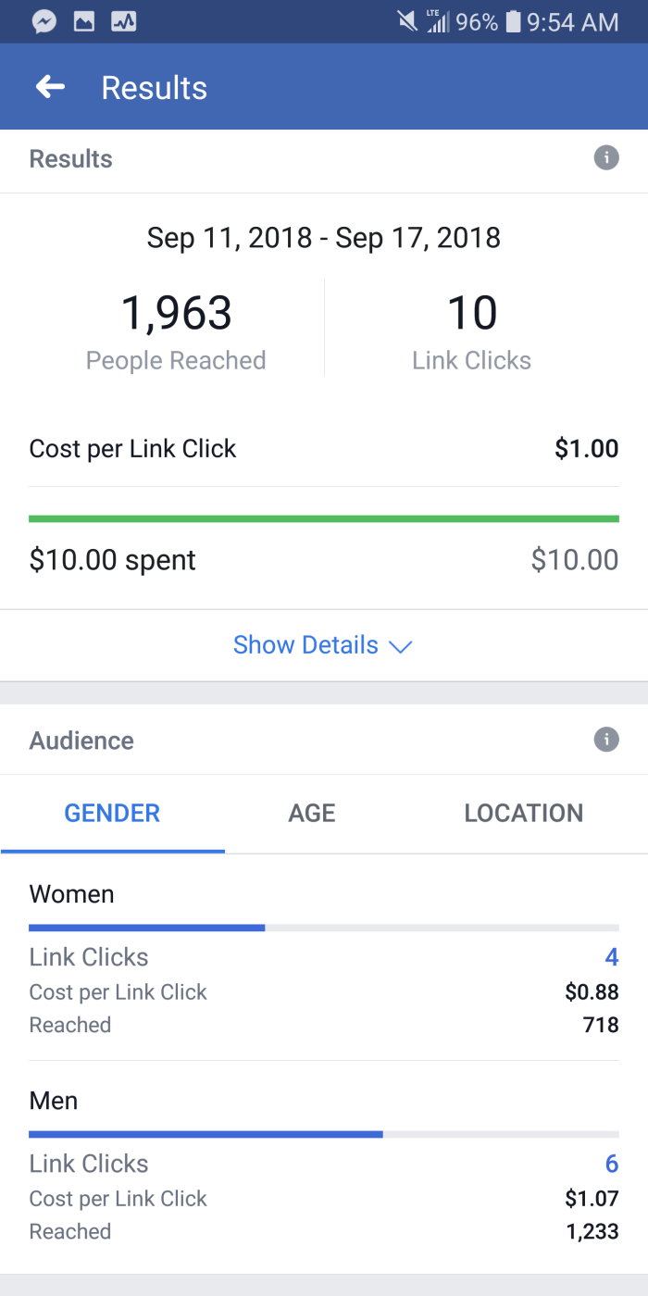Open the Audience info icon
648x1296 pixels.
(x=605, y=740)
